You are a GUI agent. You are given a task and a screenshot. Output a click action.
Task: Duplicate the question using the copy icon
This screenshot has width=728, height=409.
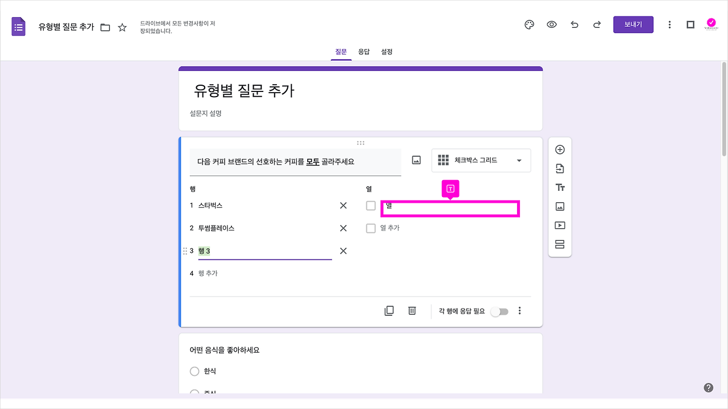389,310
